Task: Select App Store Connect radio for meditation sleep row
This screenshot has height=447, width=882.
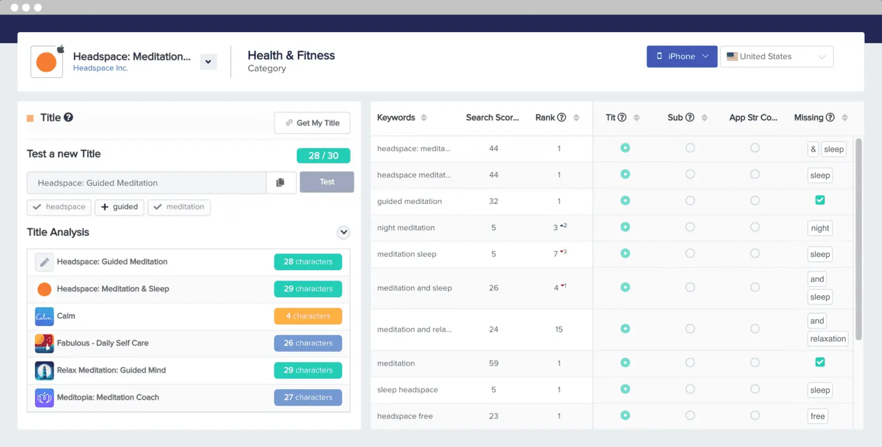Action: [x=755, y=253]
